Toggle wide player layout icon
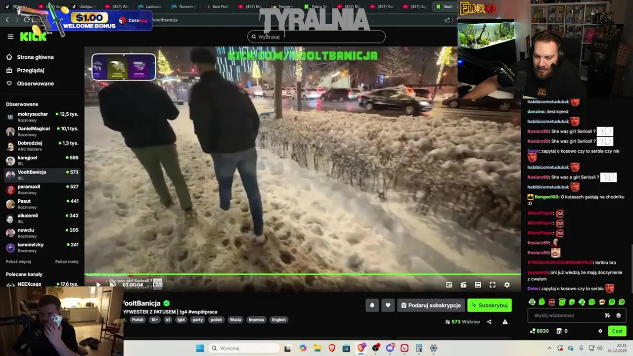 click(x=478, y=285)
